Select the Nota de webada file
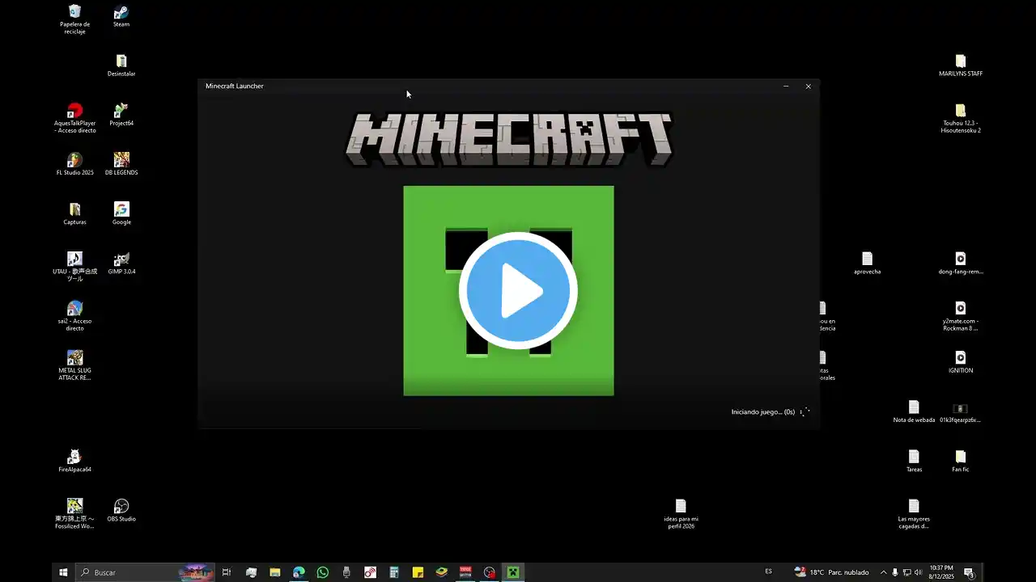Viewport: 1036px width, 582px height. [914, 411]
